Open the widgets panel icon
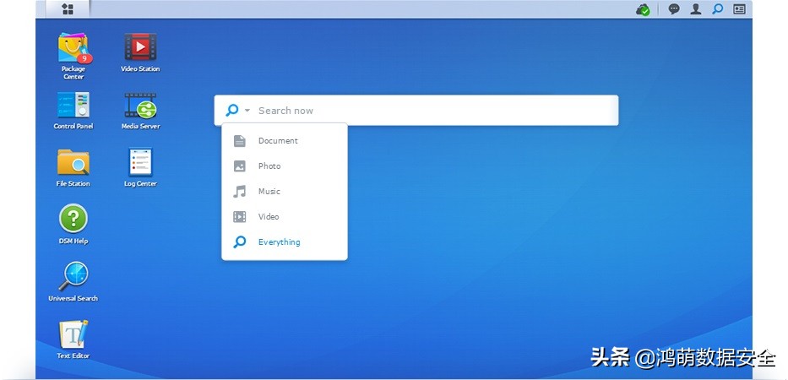788x380 pixels. 739,9
